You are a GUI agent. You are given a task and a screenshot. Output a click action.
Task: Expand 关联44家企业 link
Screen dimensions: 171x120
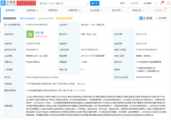42,37
